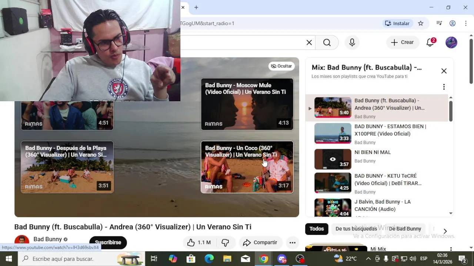The image size is (474, 266).
Task: Select De Bad Bunny filter chip
Action: coord(405,229)
